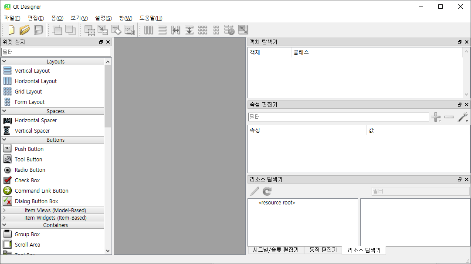The width and height of the screenshot is (471, 264).
Task: Lay out horizontally in splitter
Action: coord(176,30)
